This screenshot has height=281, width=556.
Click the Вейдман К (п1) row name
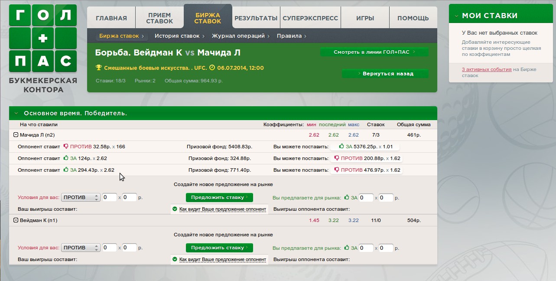pos(39,220)
